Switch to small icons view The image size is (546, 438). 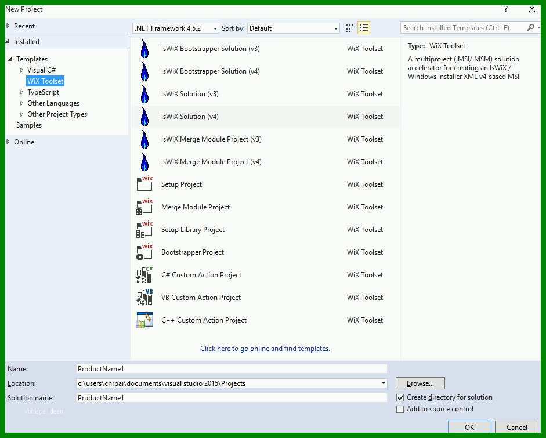click(x=349, y=28)
